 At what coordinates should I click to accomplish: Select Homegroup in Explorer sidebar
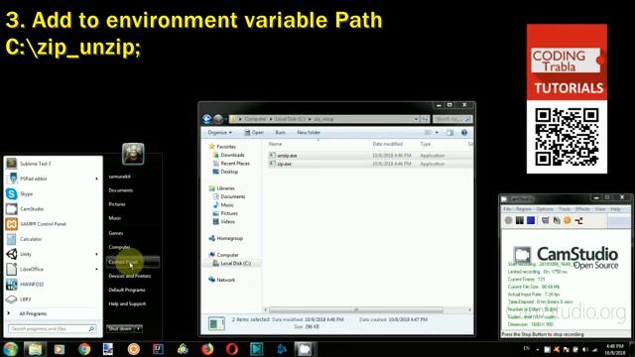point(229,238)
